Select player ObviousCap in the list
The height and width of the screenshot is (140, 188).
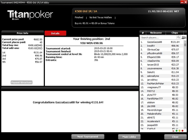point(162,49)
